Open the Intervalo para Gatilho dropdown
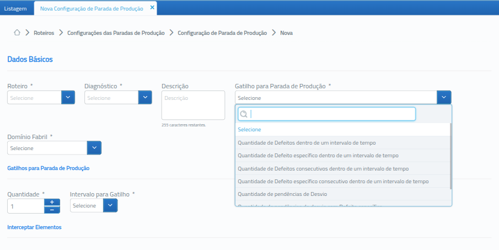 click(111, 205)
